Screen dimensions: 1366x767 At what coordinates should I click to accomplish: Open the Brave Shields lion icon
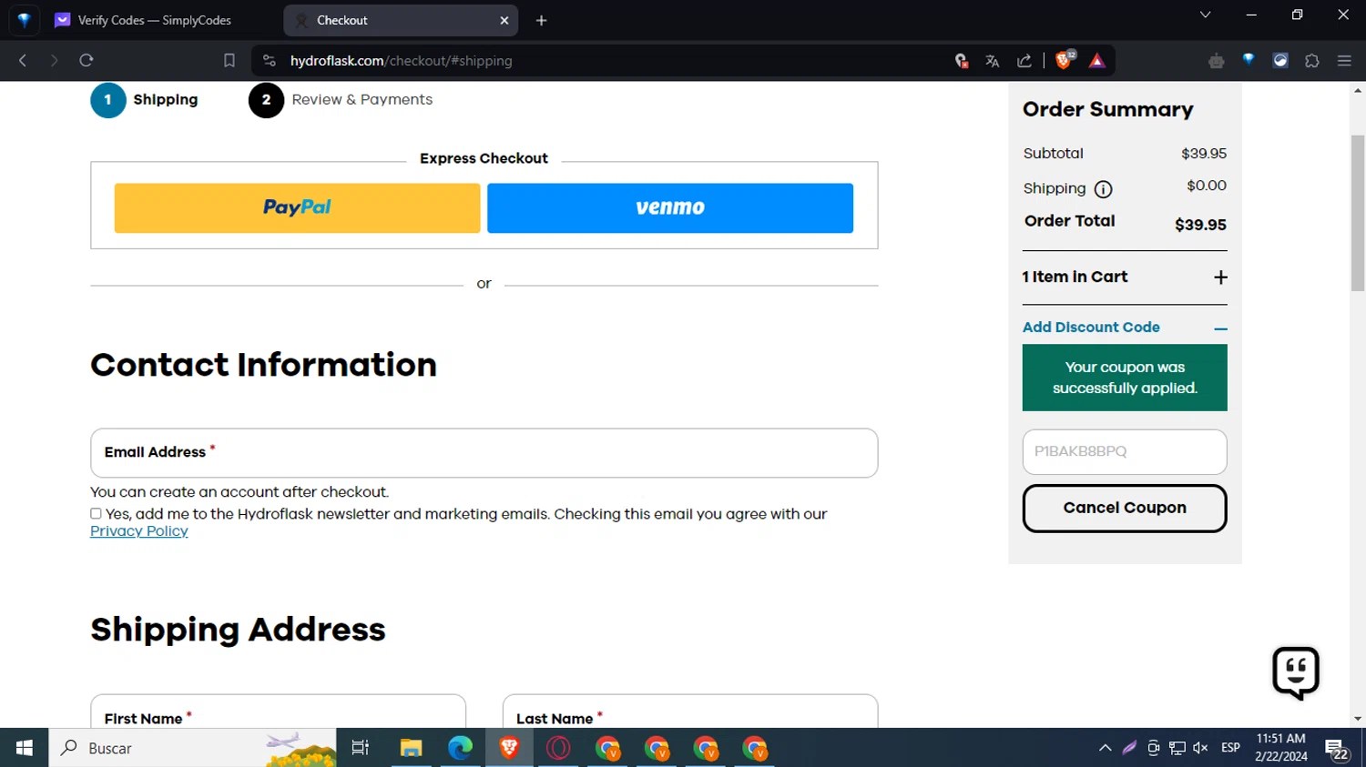pyautogui.click(x=1064, y=60)
